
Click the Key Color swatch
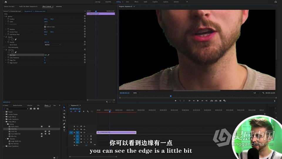pyautogui.click(x=46, y=55)
